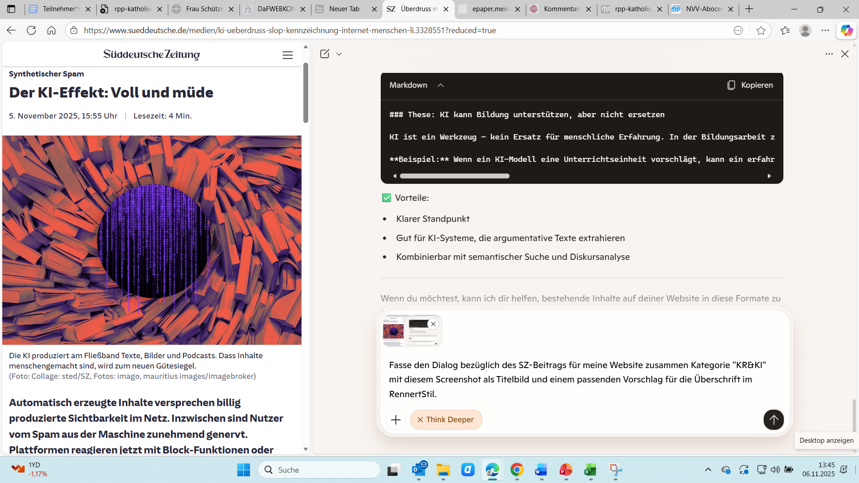Click the attached screenshot thumbnail preview
The image size is (859, 483).
[x=407, y=332]
